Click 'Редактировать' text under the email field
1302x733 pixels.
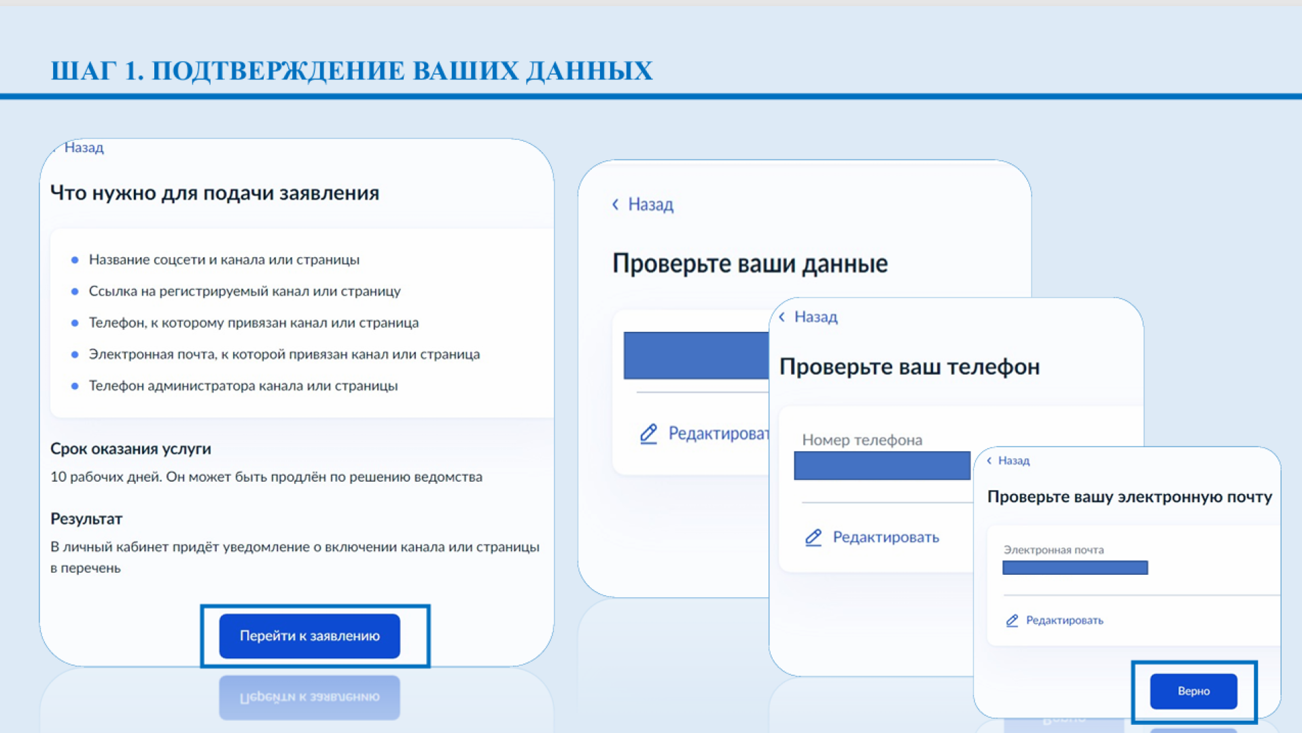tap(1064, 620)
